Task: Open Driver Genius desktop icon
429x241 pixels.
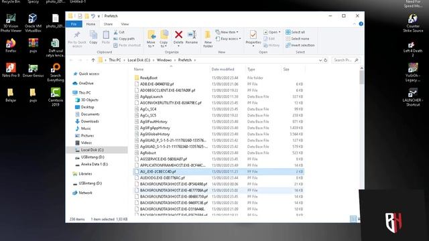Action: click(x=33, y=70)
